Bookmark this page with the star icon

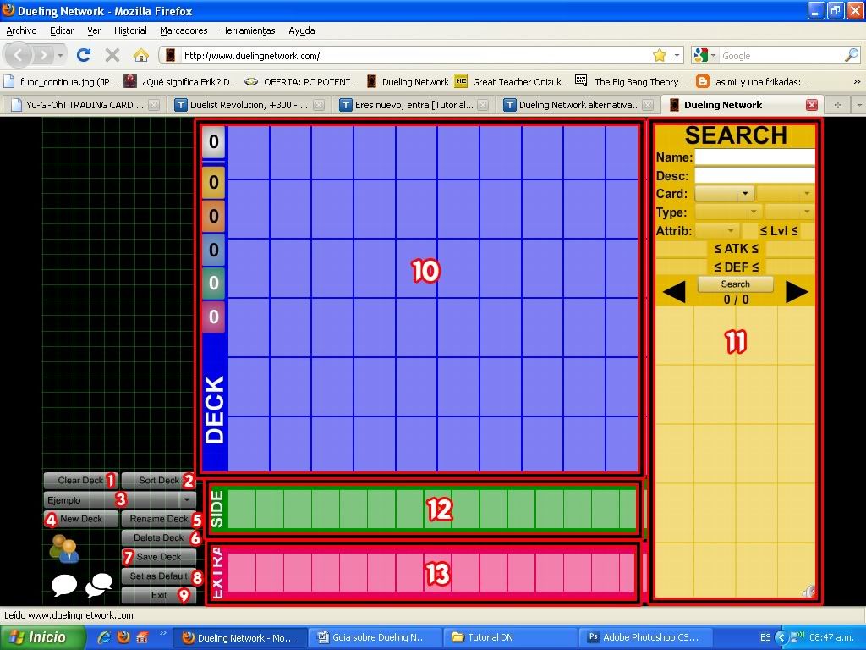(660, 55)
